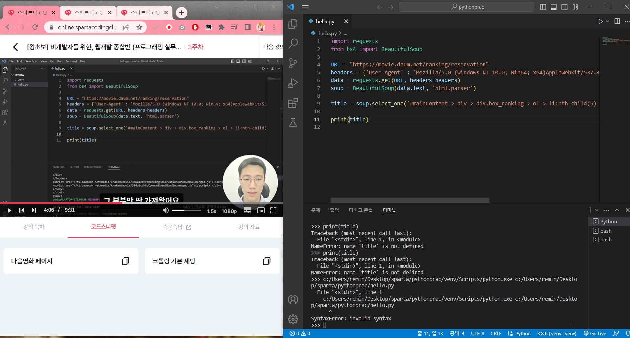Screen dimensions: 630x338
Task: Open the Search view in VS Code activity bar
Action: (x=293, y=43)
